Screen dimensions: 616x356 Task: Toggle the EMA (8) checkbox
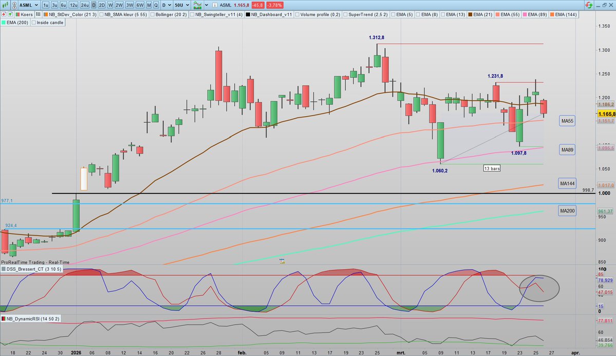click(x=418, y=14)
